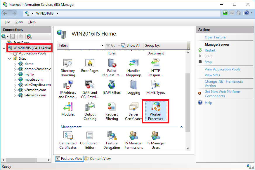Open the Output Caching feature
This screenshot has height=170, width=255.
pos(90,111)
